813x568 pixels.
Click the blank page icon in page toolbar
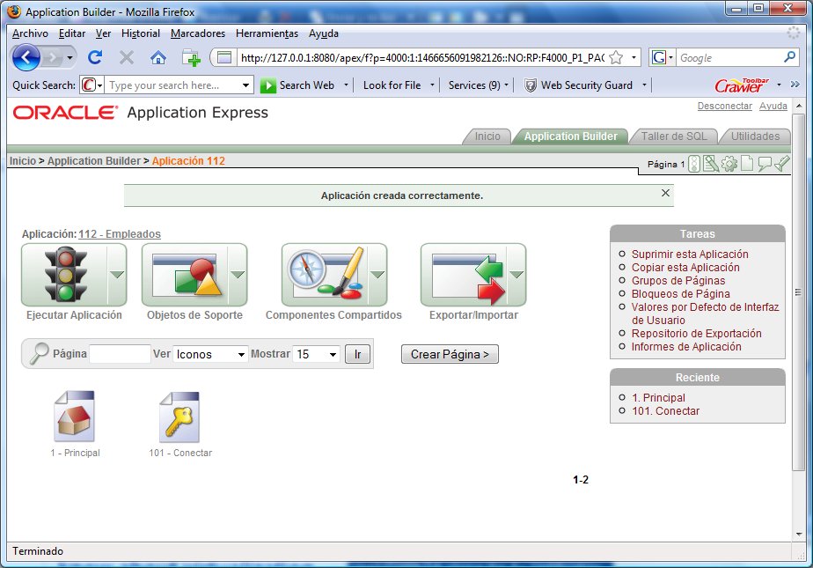point(747,164)
